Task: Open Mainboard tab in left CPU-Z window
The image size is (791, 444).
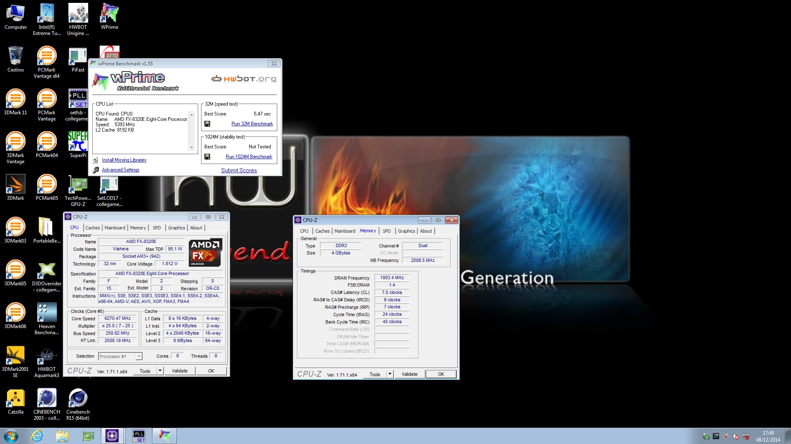Action: [115, 228]
